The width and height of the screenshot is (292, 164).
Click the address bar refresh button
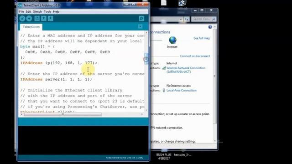187,19
